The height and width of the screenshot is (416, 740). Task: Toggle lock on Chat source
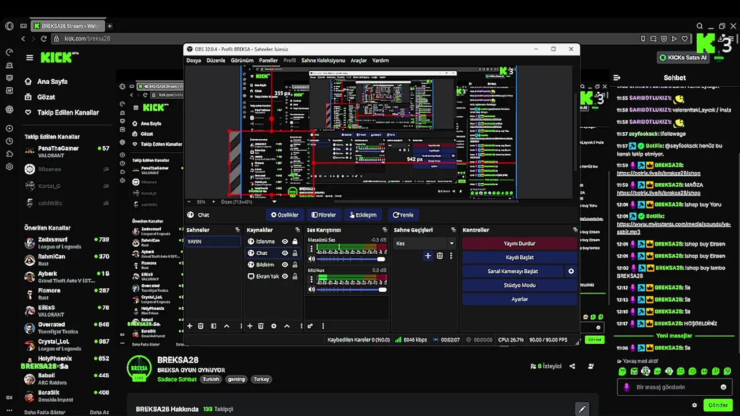click(x=295, y=253)
